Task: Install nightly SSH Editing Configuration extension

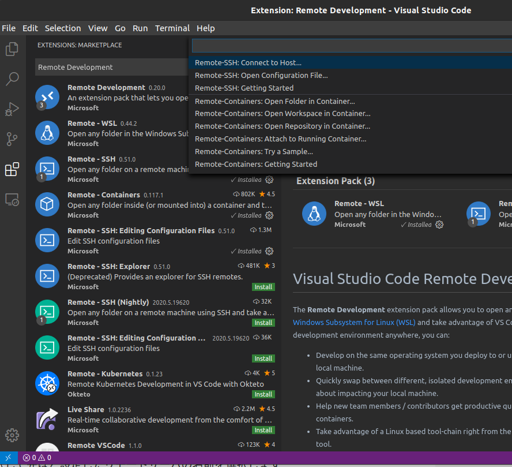Action: (x=263, y=358)
